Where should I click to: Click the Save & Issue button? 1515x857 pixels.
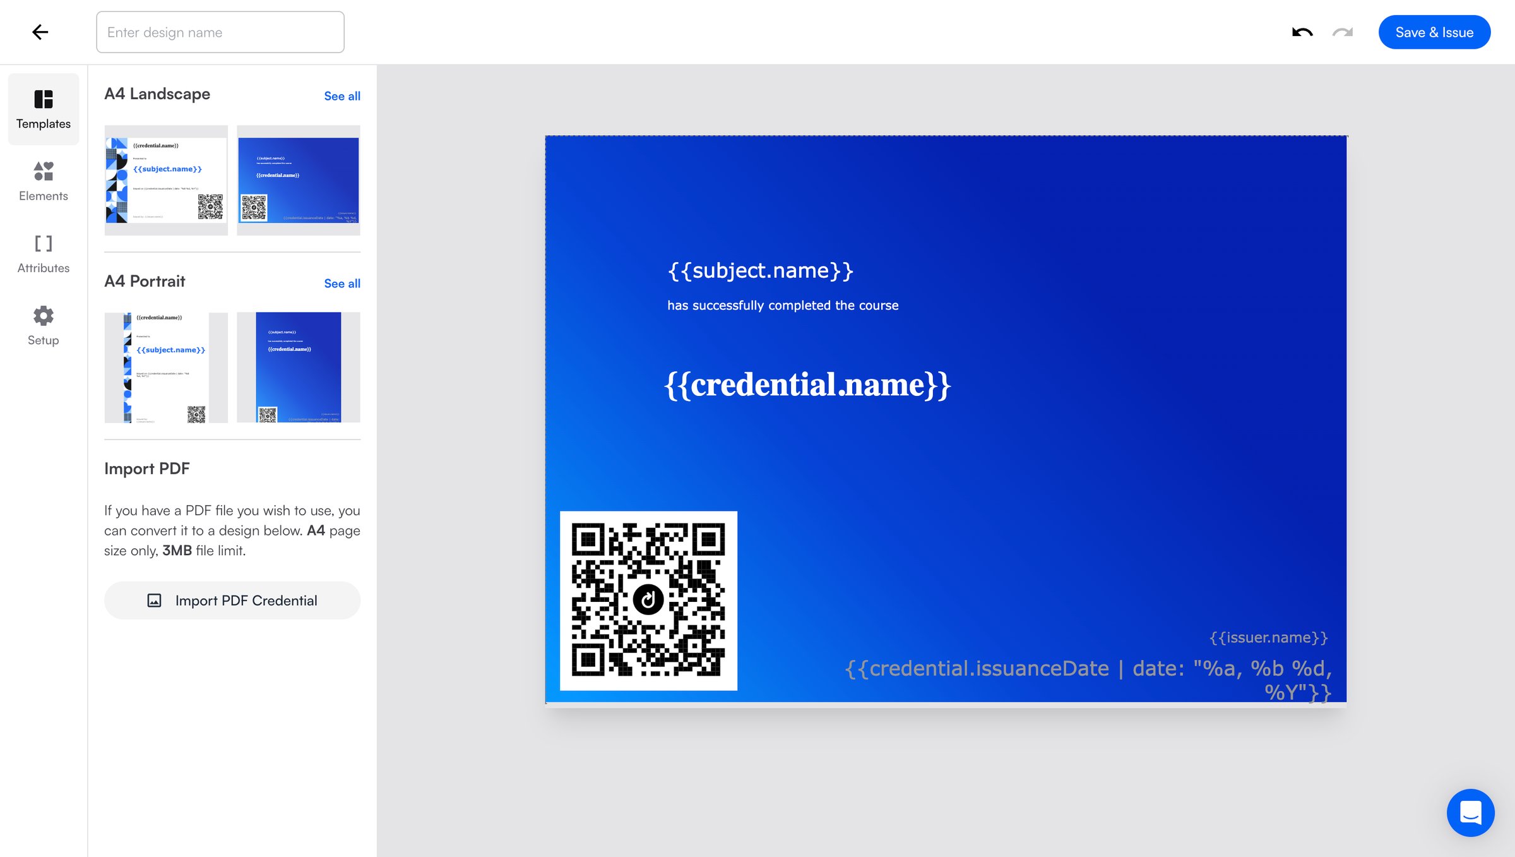(1434, 32)
